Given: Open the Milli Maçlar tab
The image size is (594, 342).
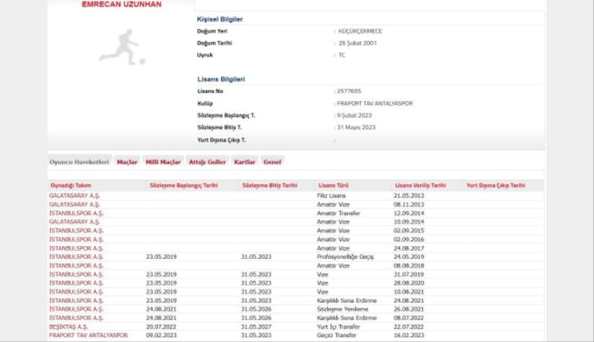Looking at the screenshot, I should pos(163,162).
